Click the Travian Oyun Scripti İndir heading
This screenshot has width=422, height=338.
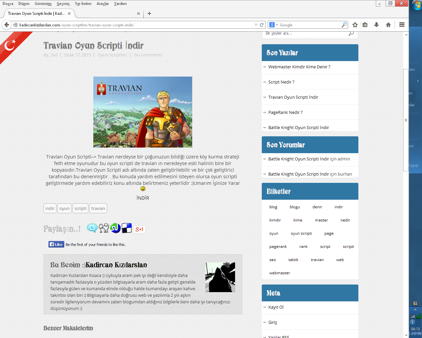pyautogui.click(x=93, y=45)
